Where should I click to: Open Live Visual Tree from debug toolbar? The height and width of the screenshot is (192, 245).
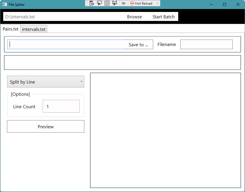click(x=92, y=3)
